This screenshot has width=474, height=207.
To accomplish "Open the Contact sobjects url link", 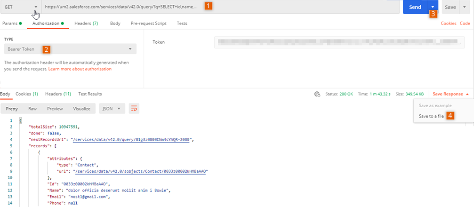I will [141, 171].
